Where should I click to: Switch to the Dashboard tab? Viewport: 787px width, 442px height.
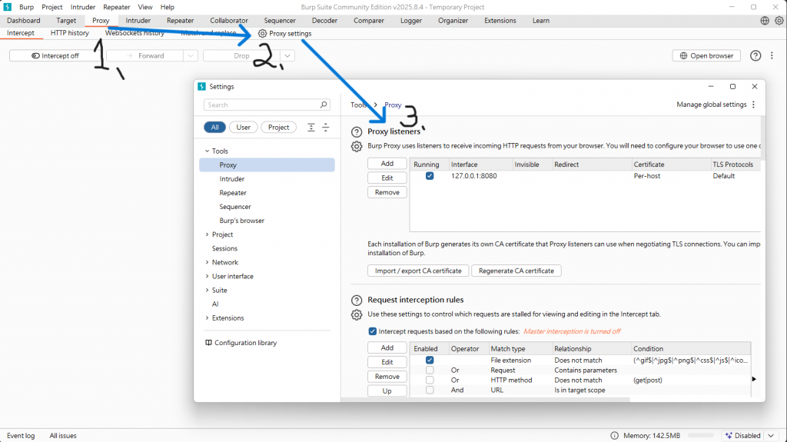click(24, 21)
